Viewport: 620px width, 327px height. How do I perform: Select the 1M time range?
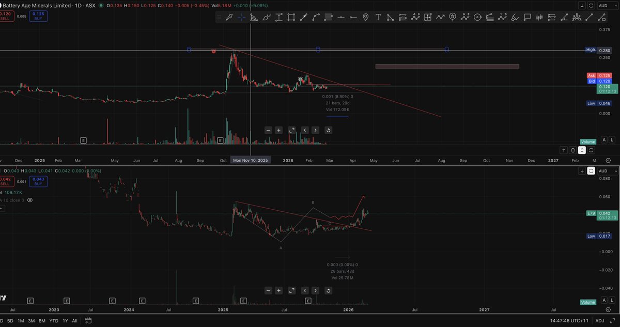point(21,321)
